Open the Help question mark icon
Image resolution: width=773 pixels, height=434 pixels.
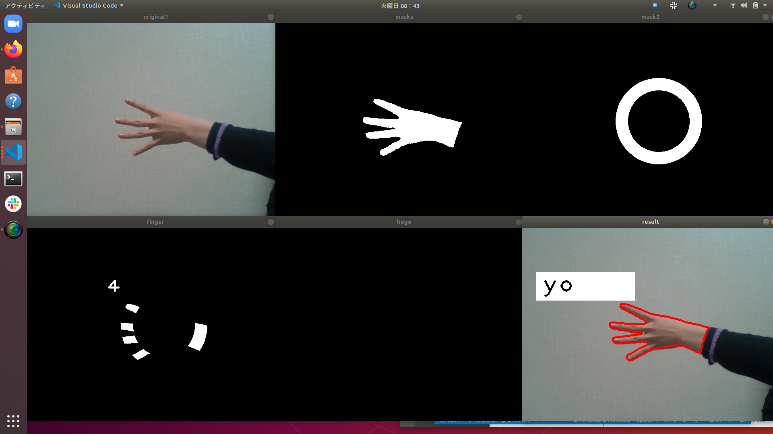pyautogui.click(x=13, y=101)
